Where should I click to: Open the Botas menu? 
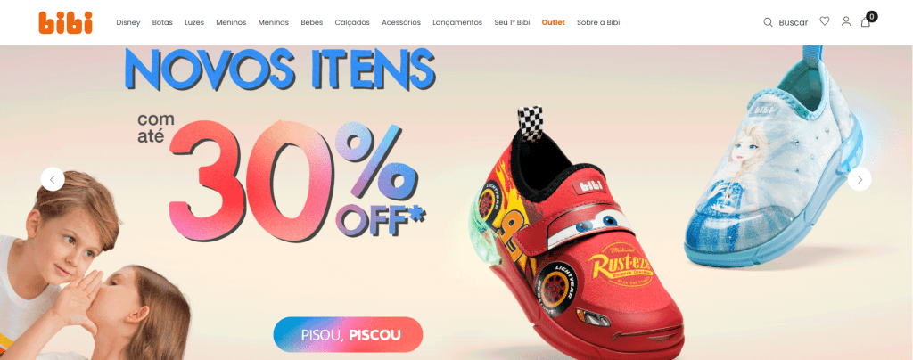click(162, 22)
